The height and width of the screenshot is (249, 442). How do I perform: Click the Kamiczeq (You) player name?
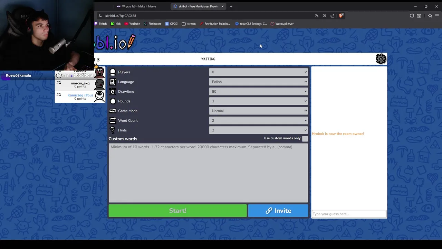(x=80, y=95)
